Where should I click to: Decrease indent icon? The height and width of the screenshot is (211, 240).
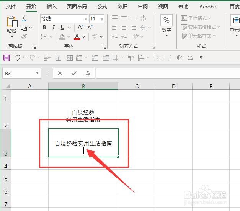pos(115,37)
